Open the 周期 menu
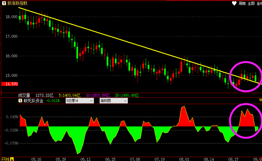The height and width of the screenshot is (161, 262). pyautogui.click(x=242, y=3)
